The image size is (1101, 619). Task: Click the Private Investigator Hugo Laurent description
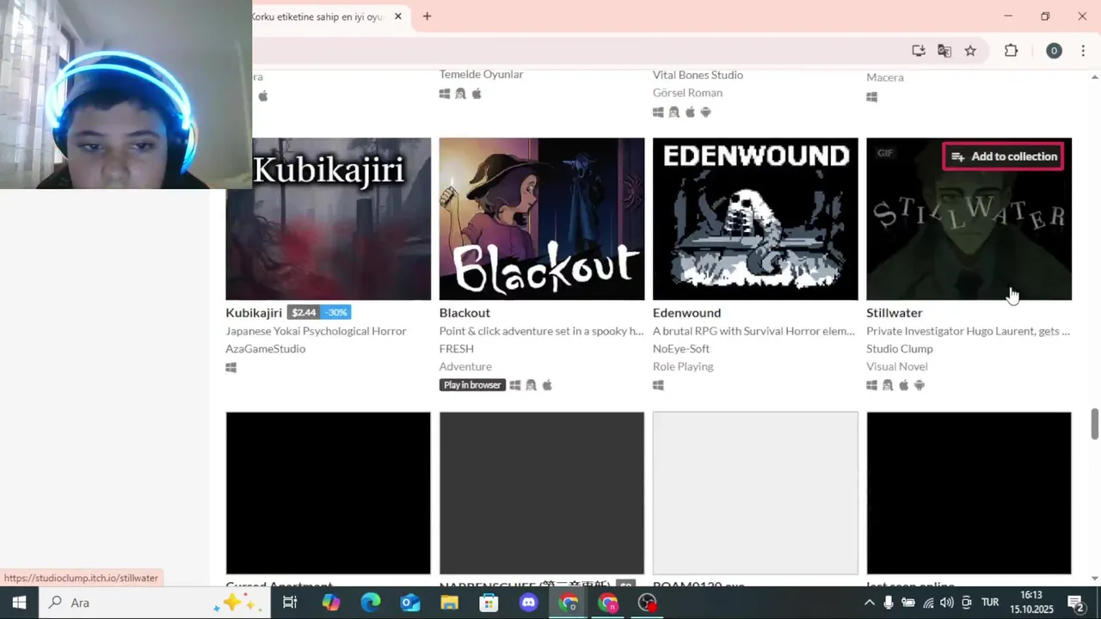(968, 331)
